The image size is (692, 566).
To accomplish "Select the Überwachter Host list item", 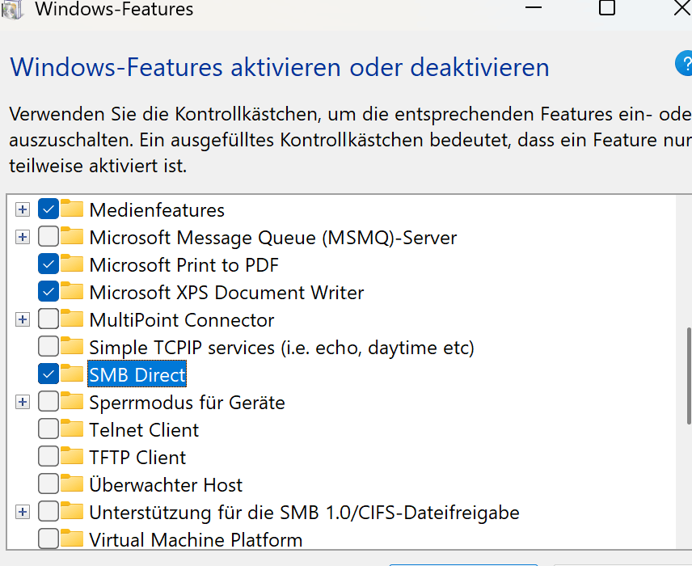I will click(166, 484).
